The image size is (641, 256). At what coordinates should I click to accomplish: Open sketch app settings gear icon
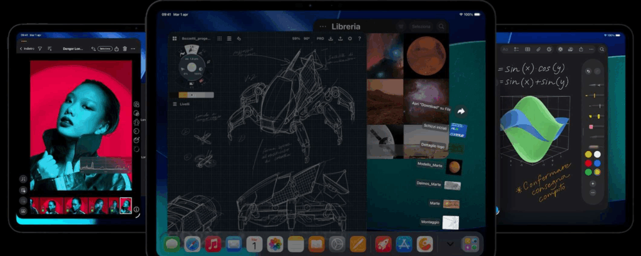point(349,39)
